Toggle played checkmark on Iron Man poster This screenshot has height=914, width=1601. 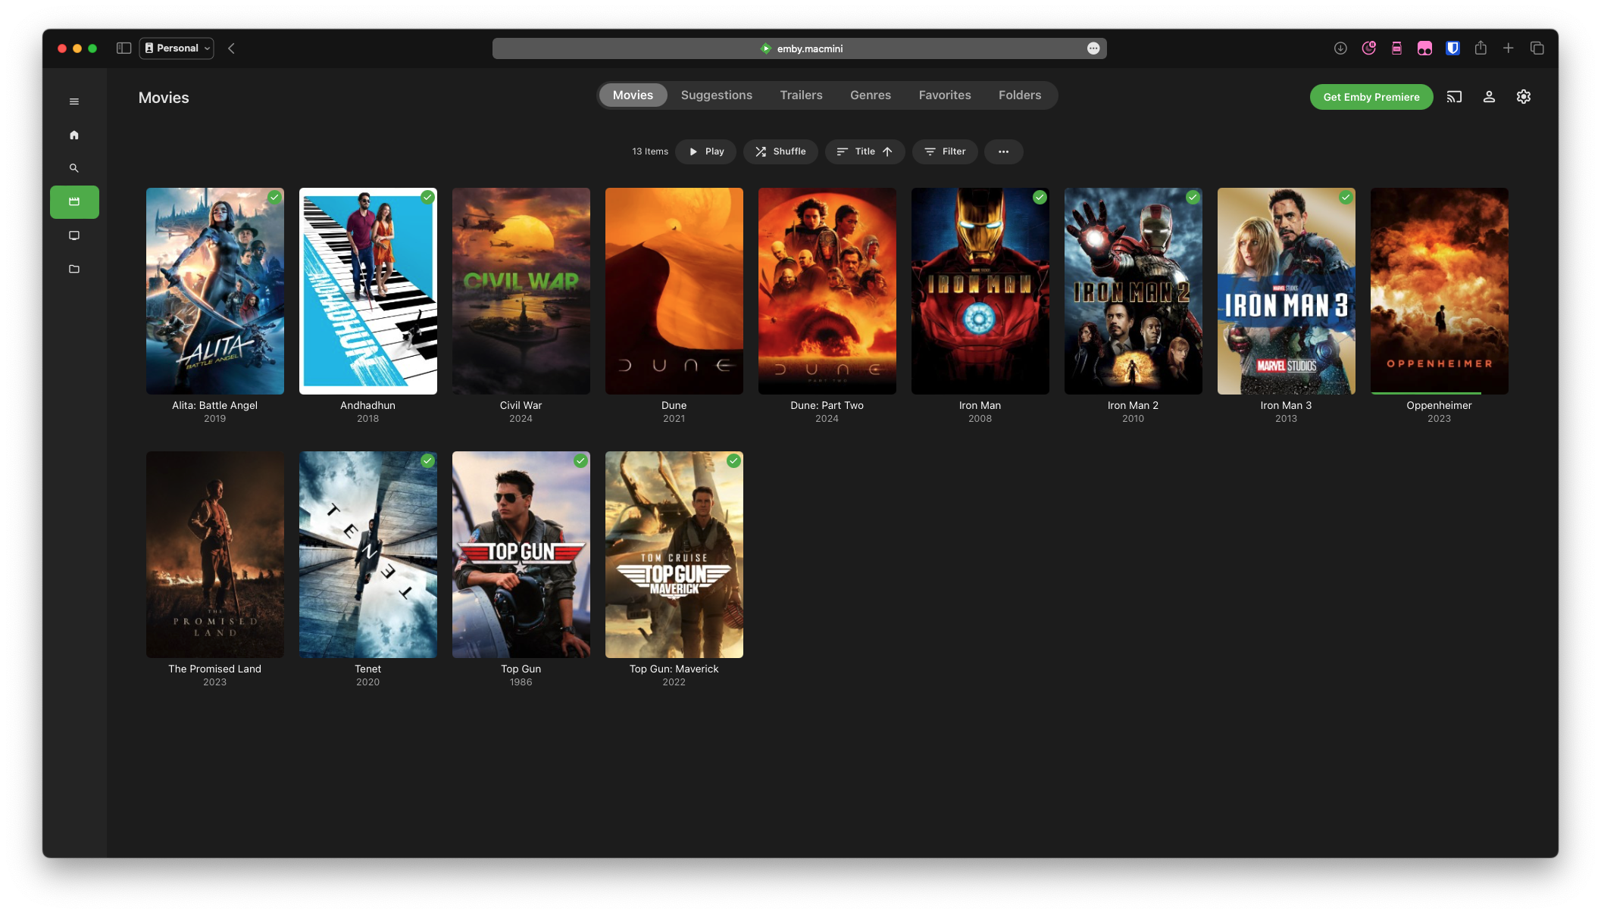coord(1040,198)
